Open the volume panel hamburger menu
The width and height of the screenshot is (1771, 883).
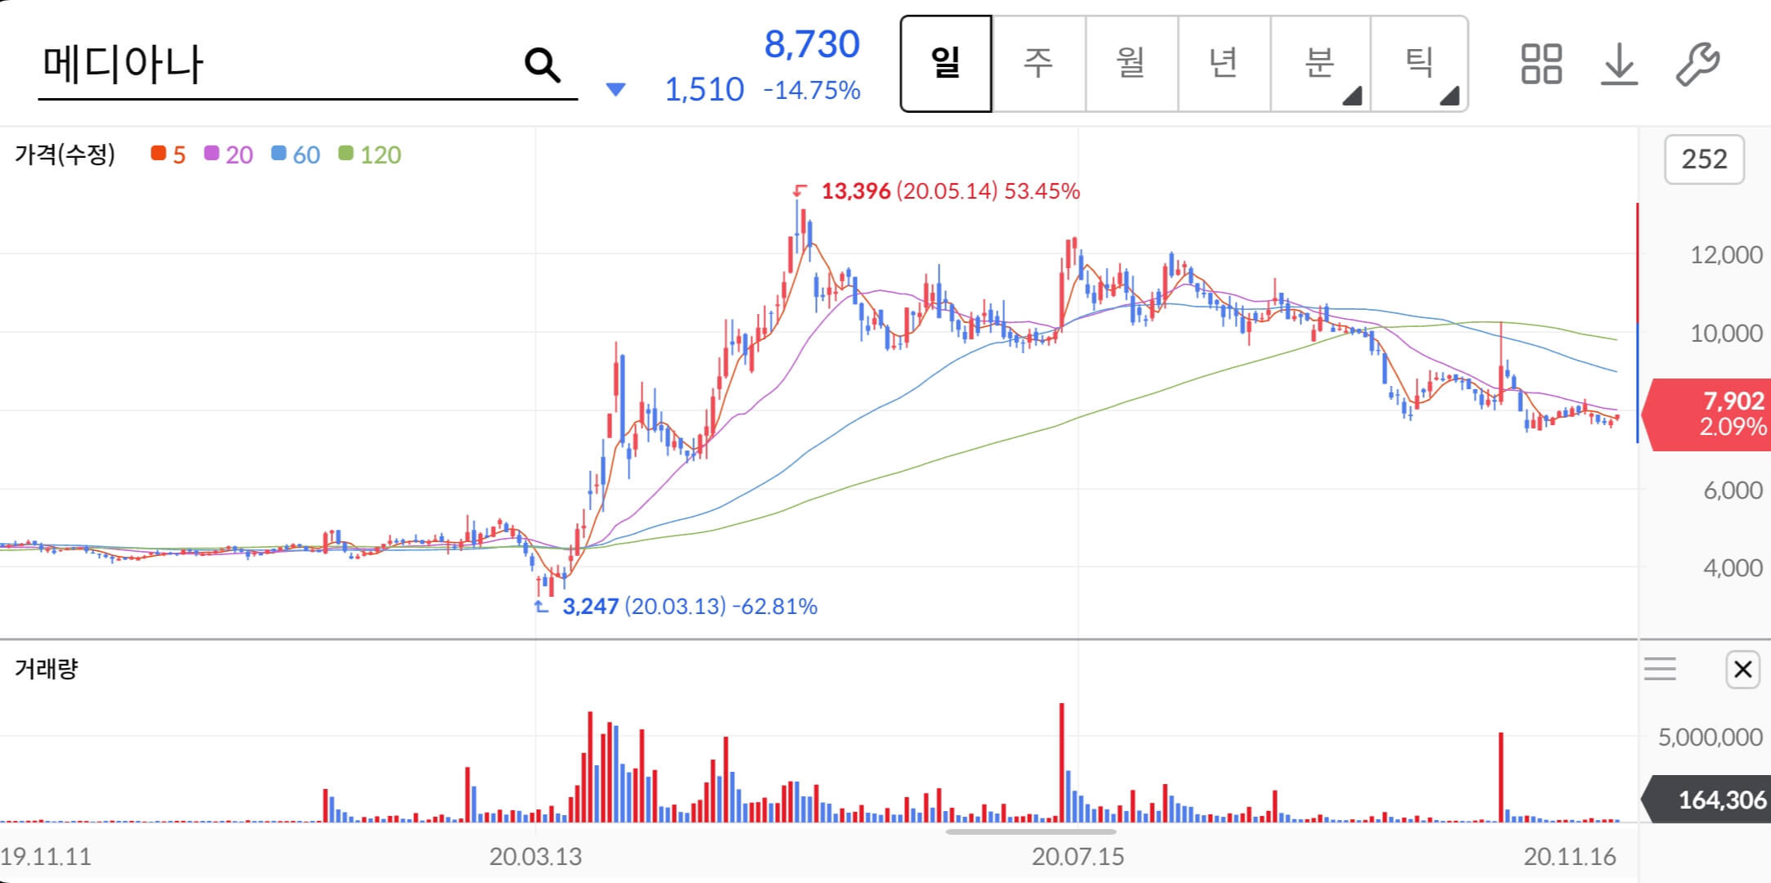click(1660, 670)
